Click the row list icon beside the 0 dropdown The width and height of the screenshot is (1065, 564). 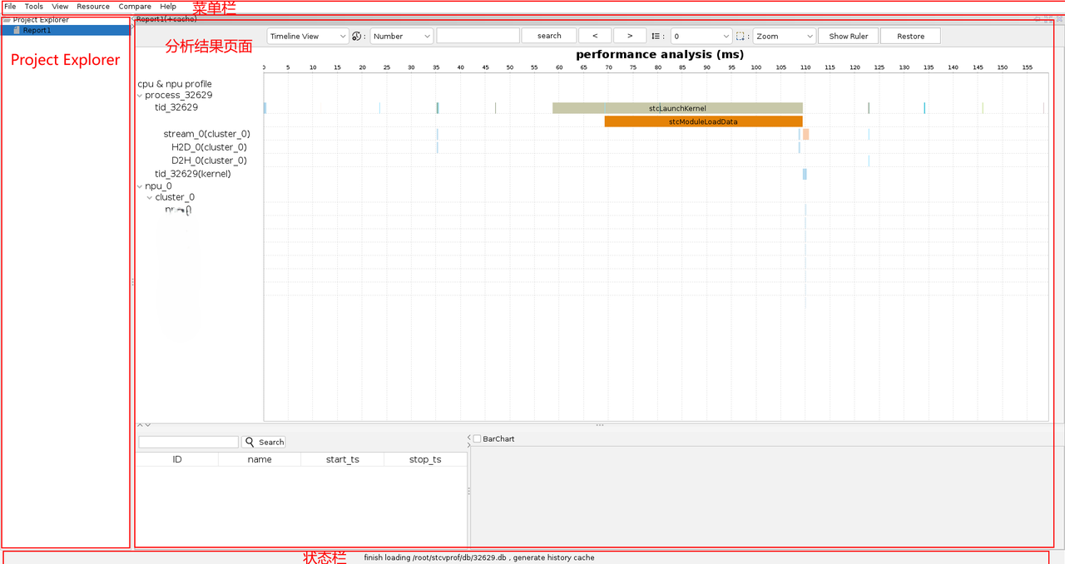656,36
